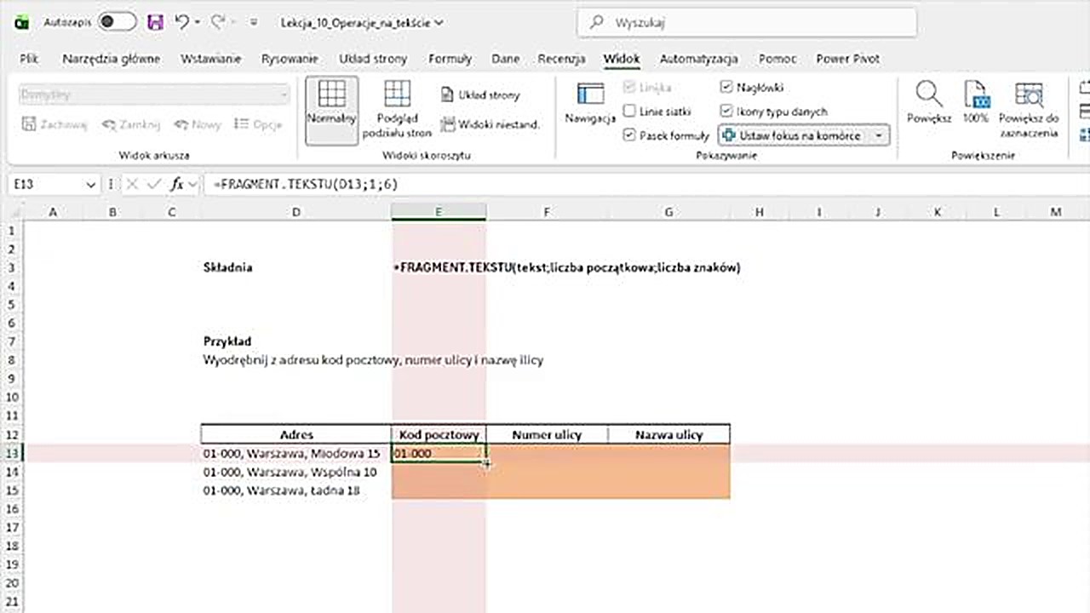
Task: Click the Nazwa ulicy header cell
Action: click(668, 434)
